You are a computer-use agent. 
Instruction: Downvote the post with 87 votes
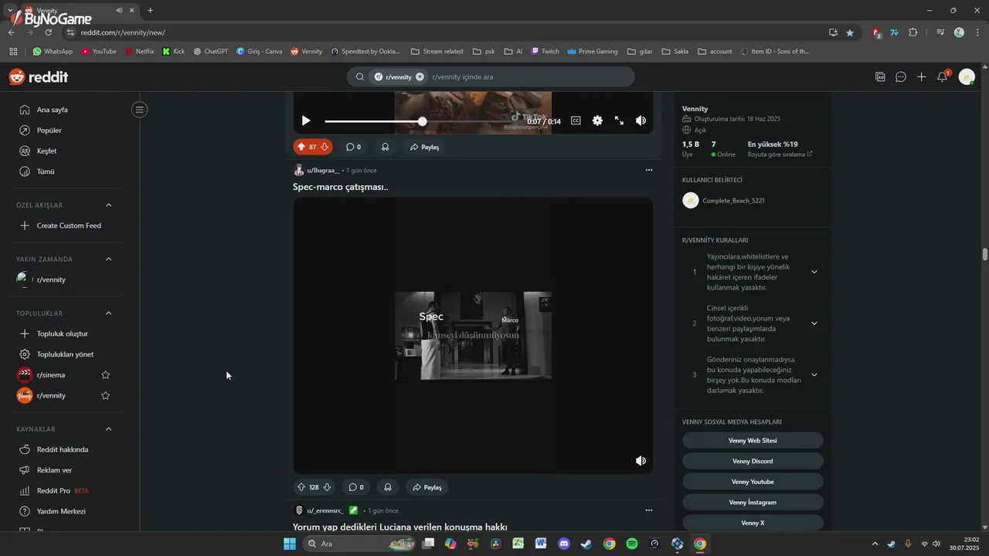[x=325, y=147]
